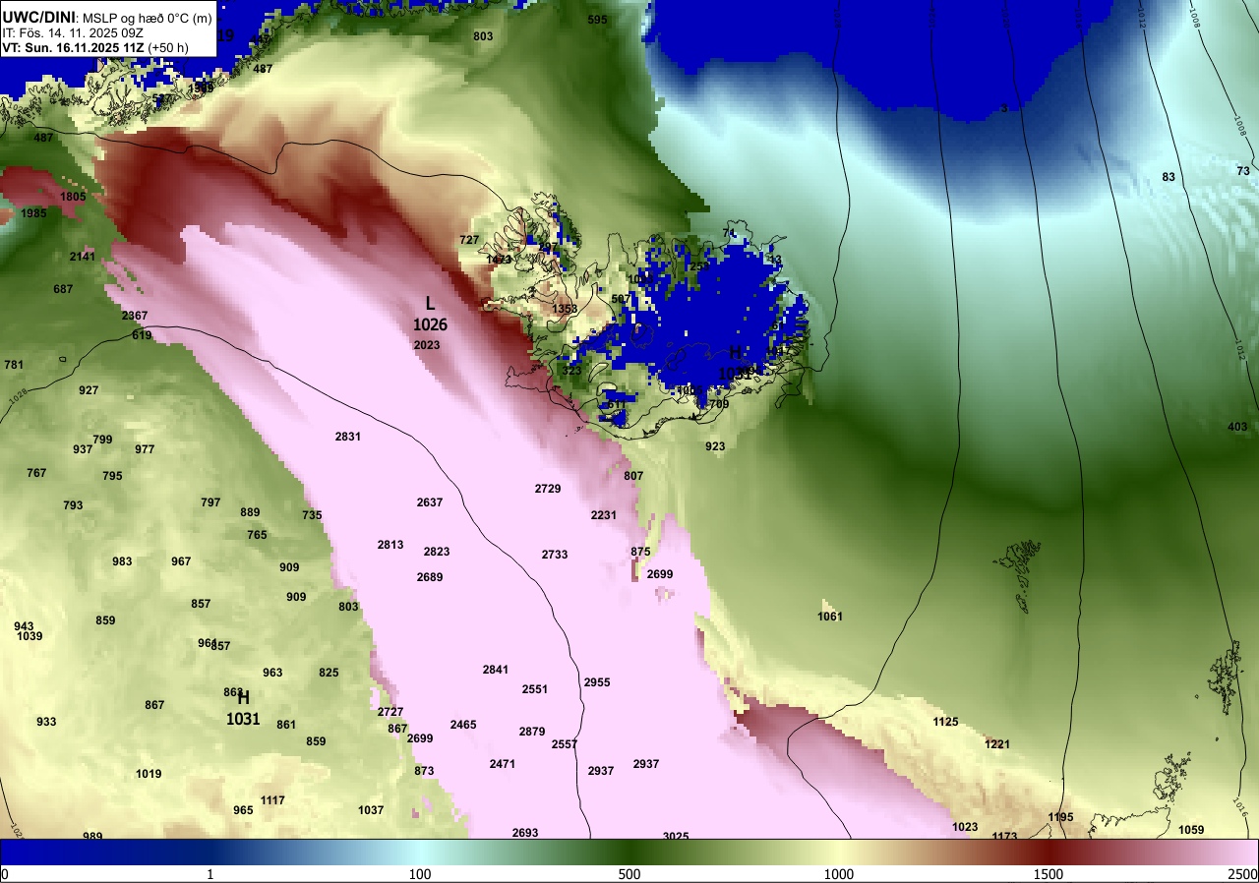This screenshot has height=883, width=1259.
Task: Click the value '1805'
Action: 73,197
